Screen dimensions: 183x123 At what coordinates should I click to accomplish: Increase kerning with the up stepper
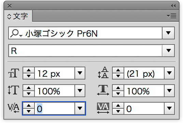29,105
